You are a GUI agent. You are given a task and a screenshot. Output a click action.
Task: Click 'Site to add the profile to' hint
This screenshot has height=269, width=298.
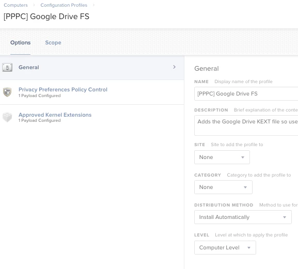click(x=237, y=145)
